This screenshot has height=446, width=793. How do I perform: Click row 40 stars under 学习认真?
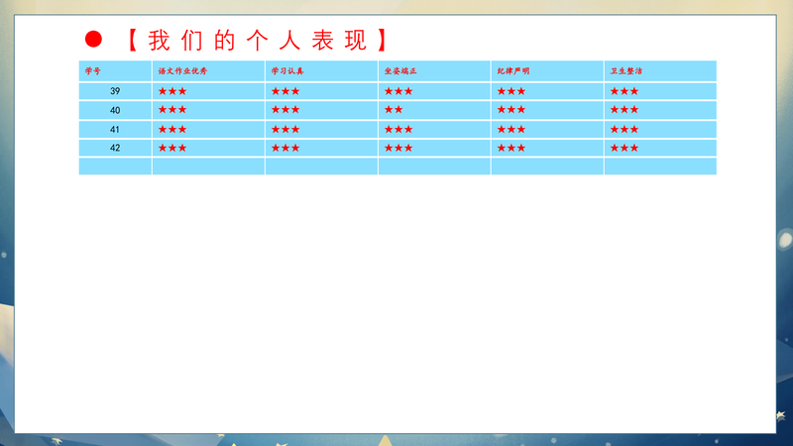coord(285,110)
